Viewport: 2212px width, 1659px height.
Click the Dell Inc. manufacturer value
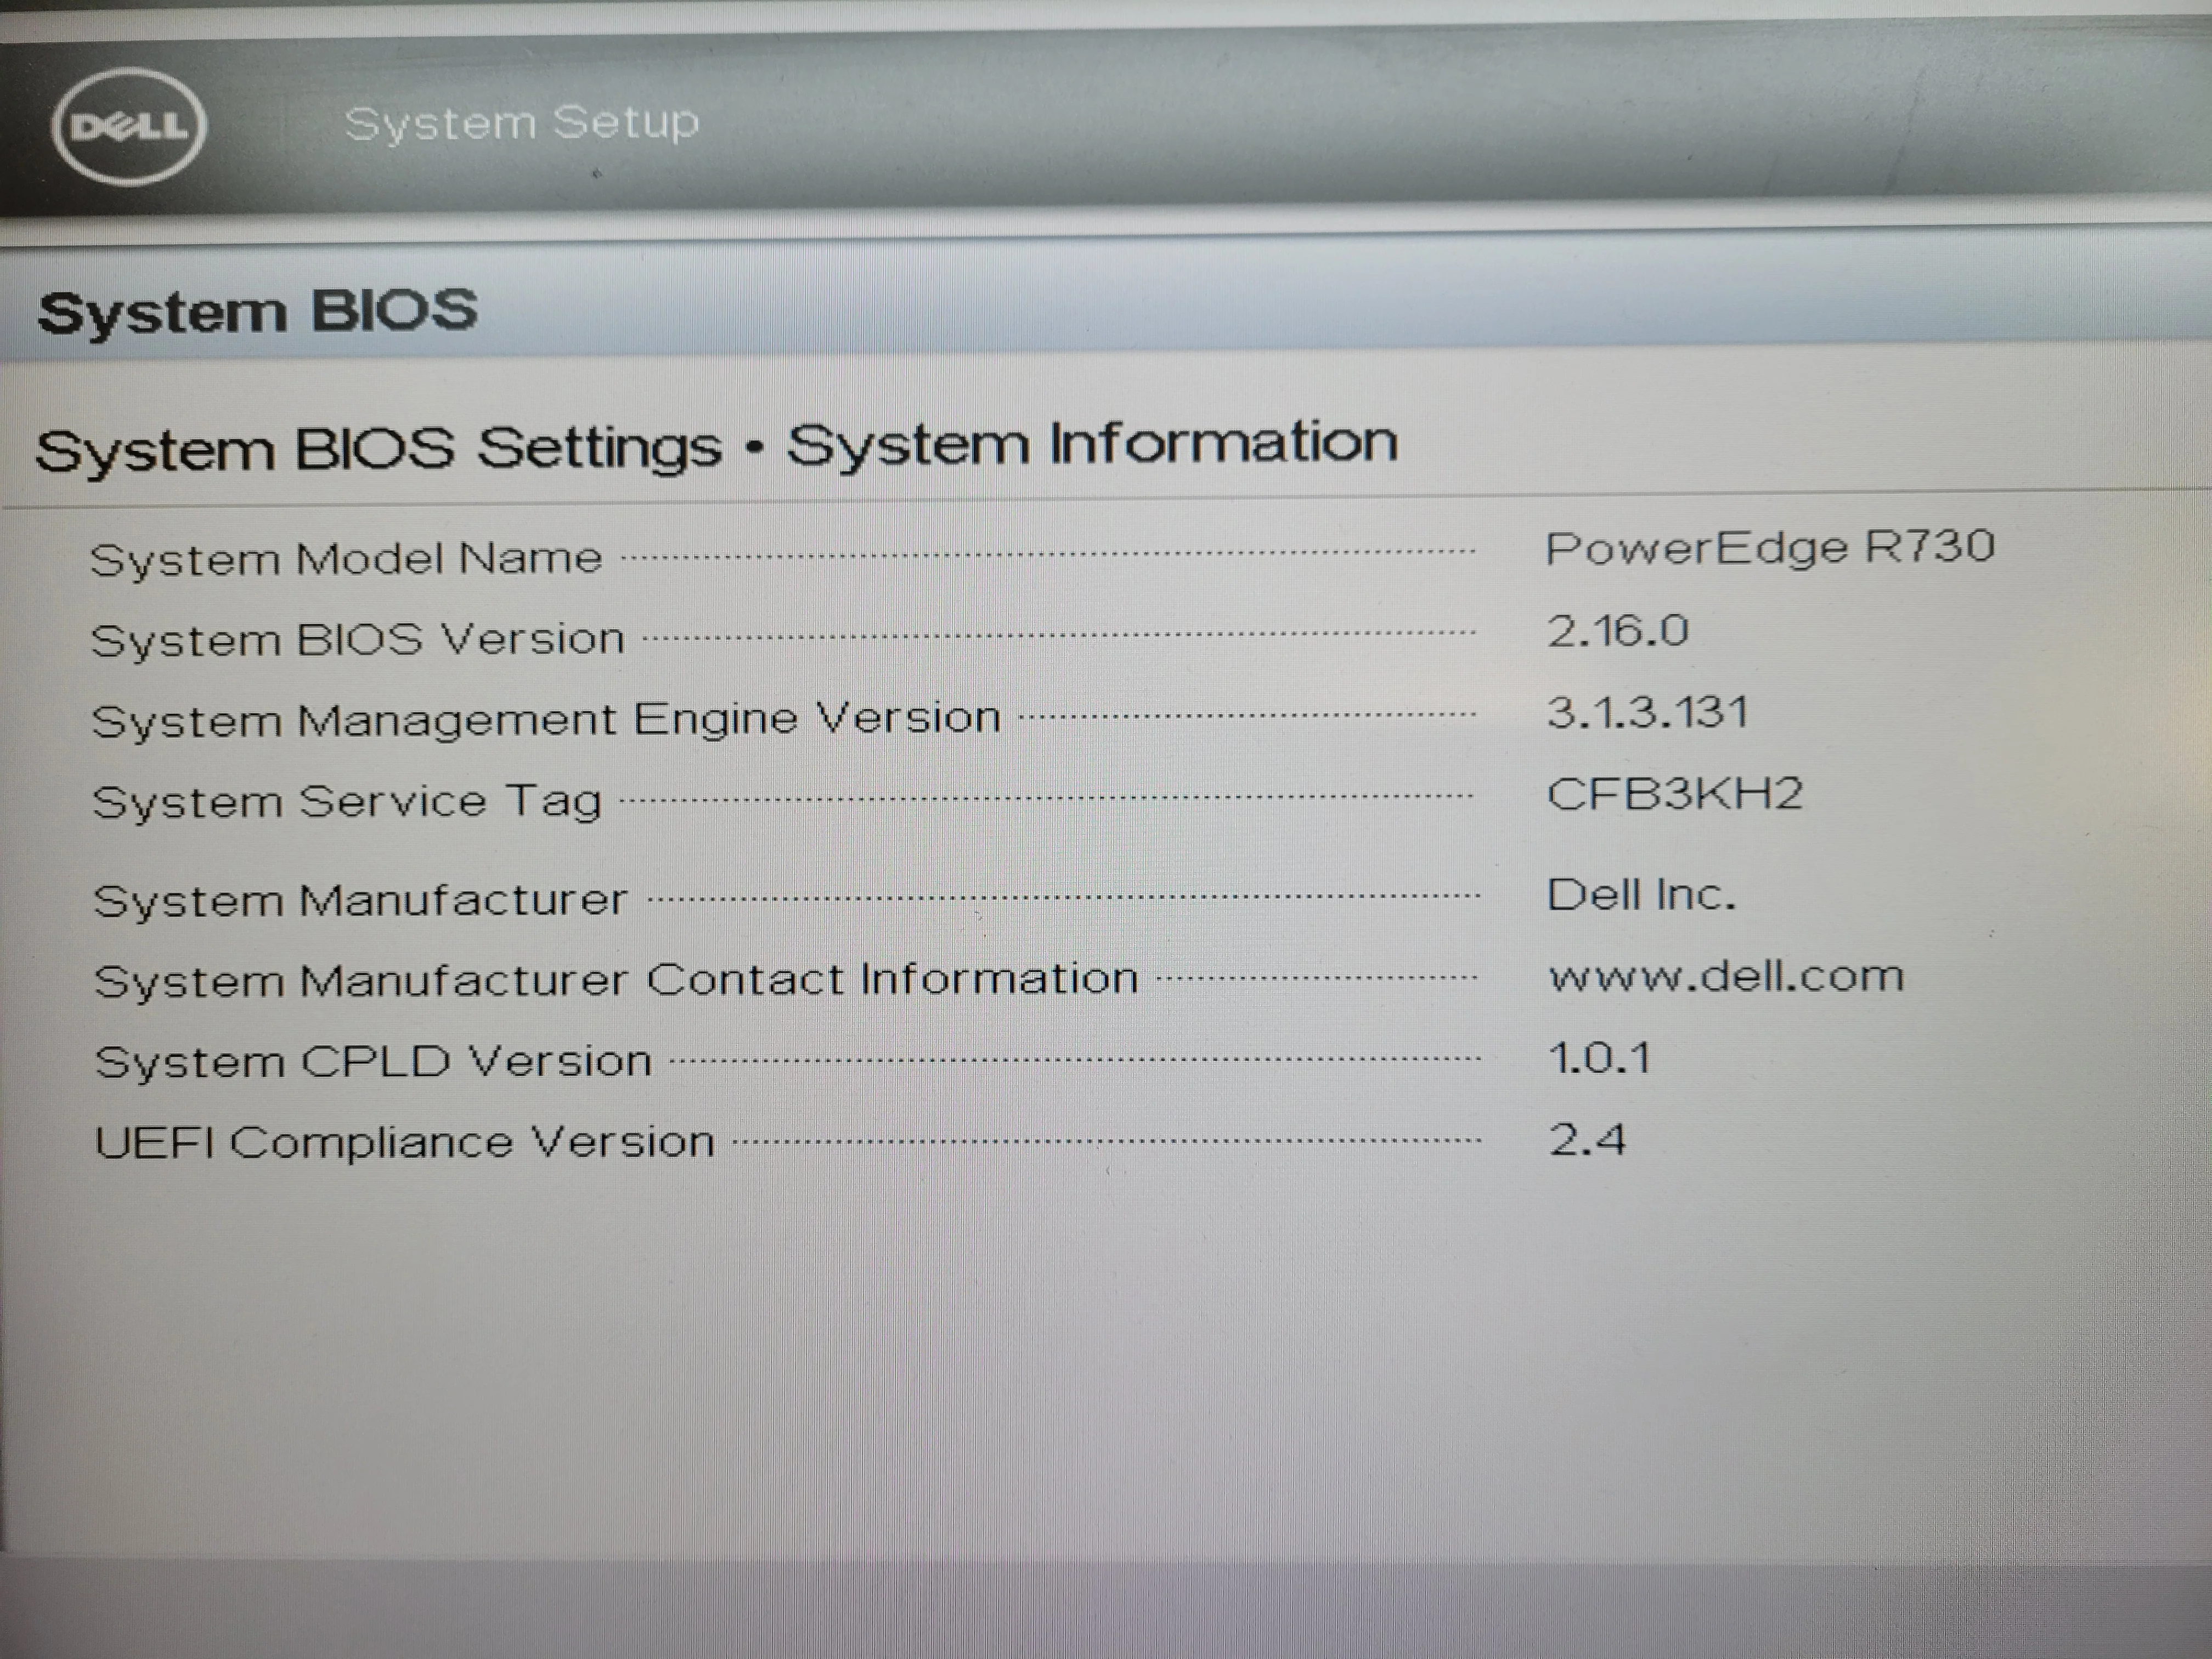click(1641, 894)
